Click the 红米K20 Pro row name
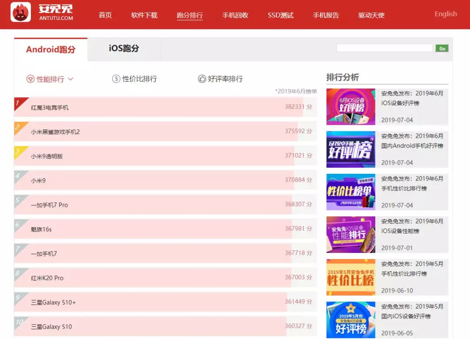 47,278
